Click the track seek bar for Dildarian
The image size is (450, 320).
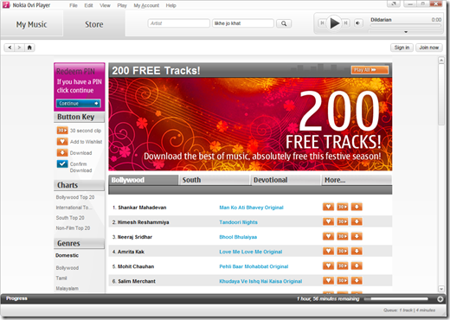pyautogui.click(x=406, y=26)
